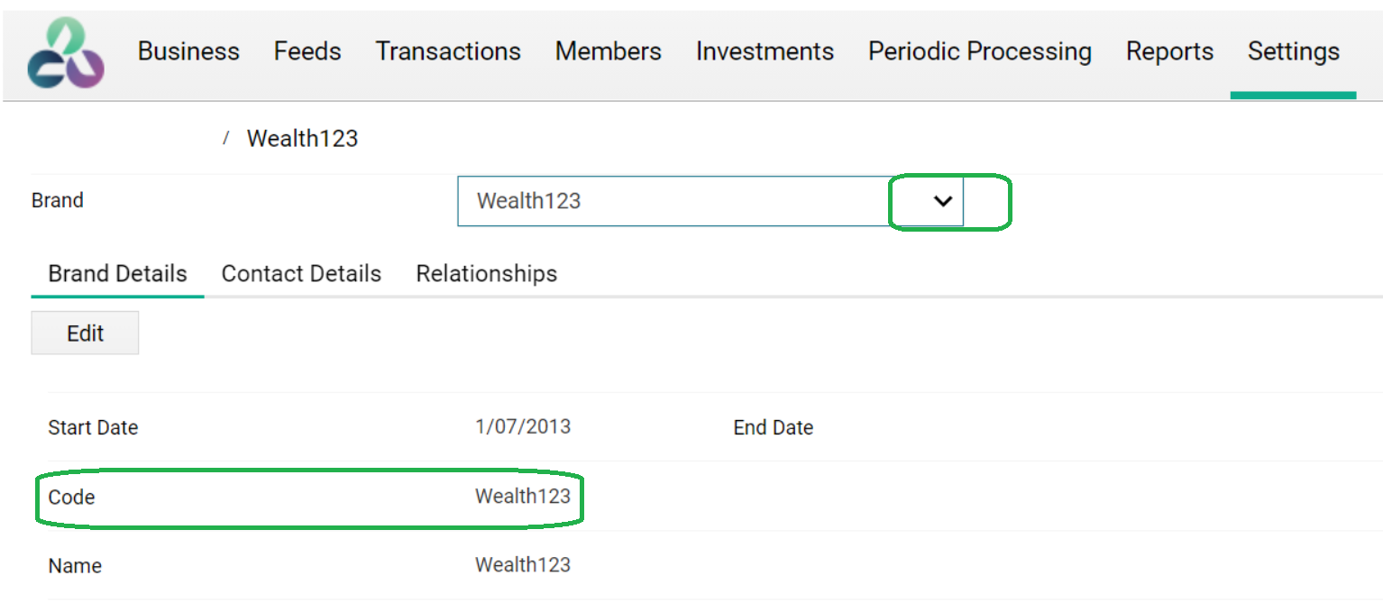The height and width of the screenshot is (612, 1383).
Task: Click the Name value Wealth123
Action: [523, 565]
